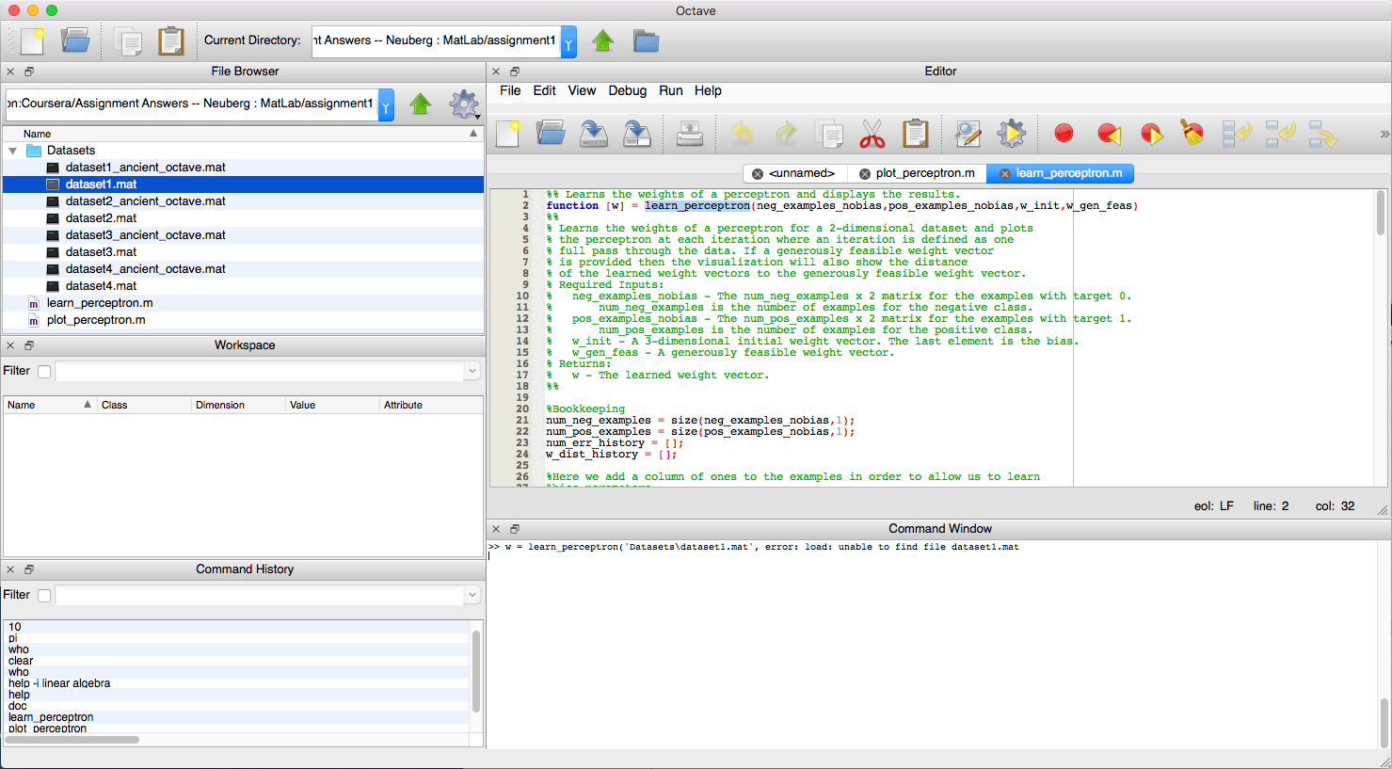Image resolution: width=1392 pixels, height=769 pixels.
Task: Jump to previous breakpoint
Action: click(x=1109, y=134)
